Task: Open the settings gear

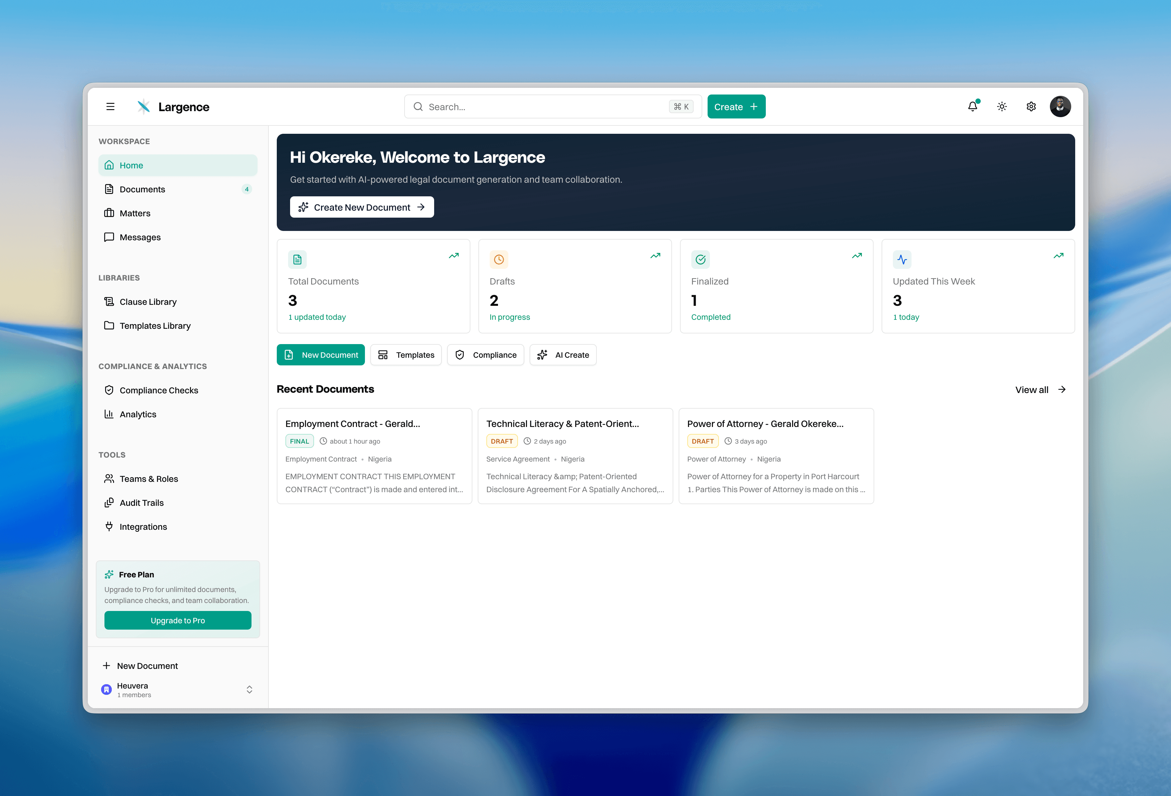Action: click(x=1031, y=106)
